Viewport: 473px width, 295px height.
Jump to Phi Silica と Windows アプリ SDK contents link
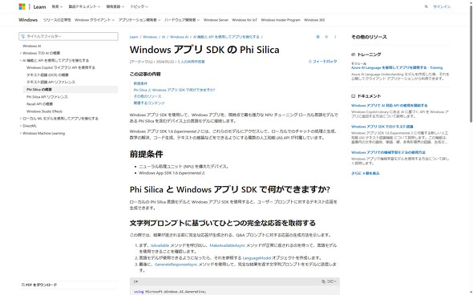click(x=174, y=90)
